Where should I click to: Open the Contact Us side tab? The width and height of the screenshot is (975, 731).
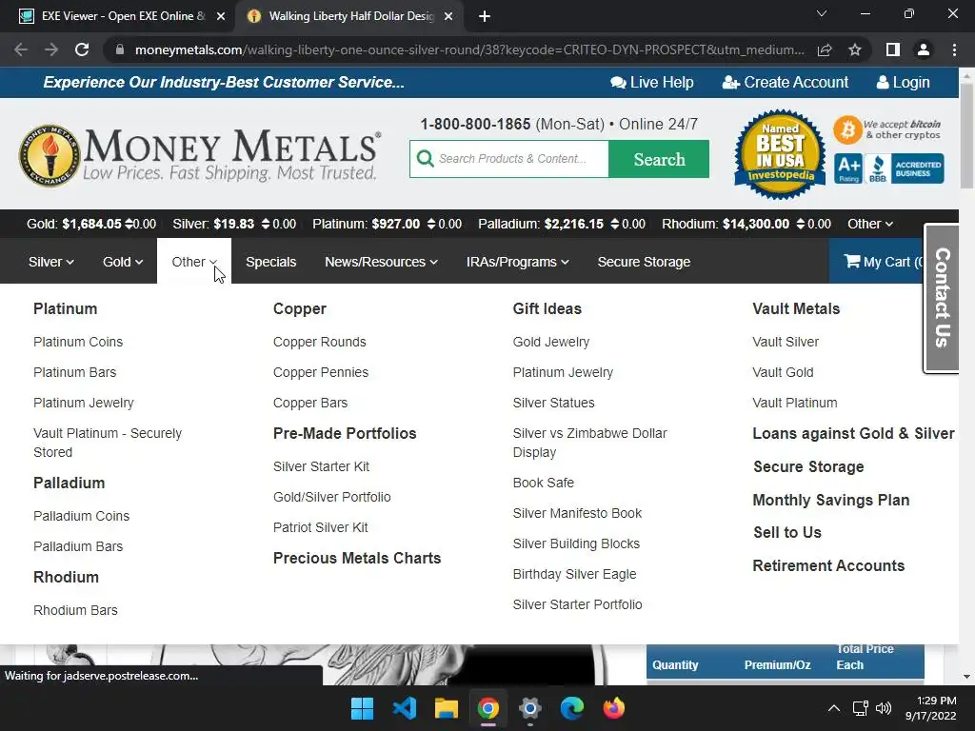[942, 298]
